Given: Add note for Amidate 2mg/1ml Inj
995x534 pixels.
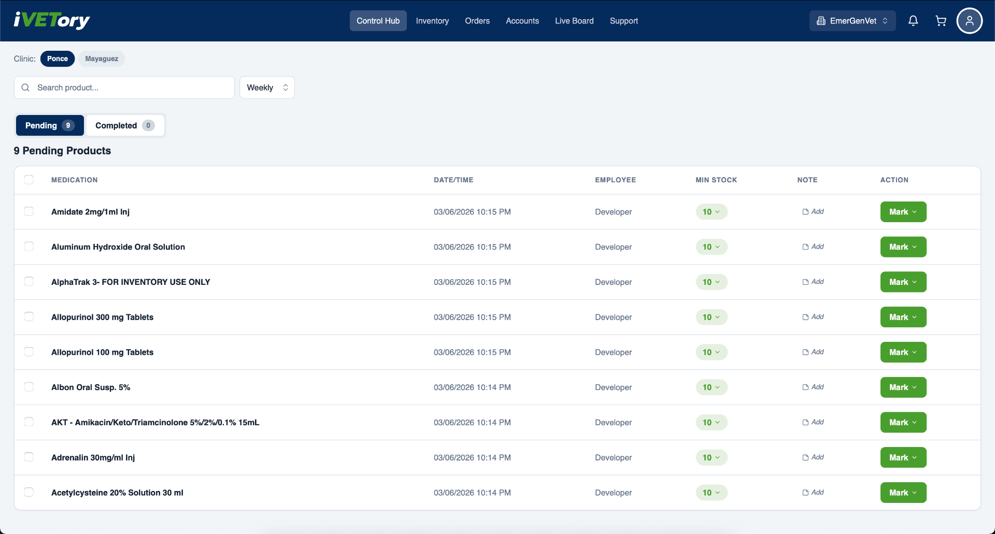Looking at the screenshot, I should [813, 211].
